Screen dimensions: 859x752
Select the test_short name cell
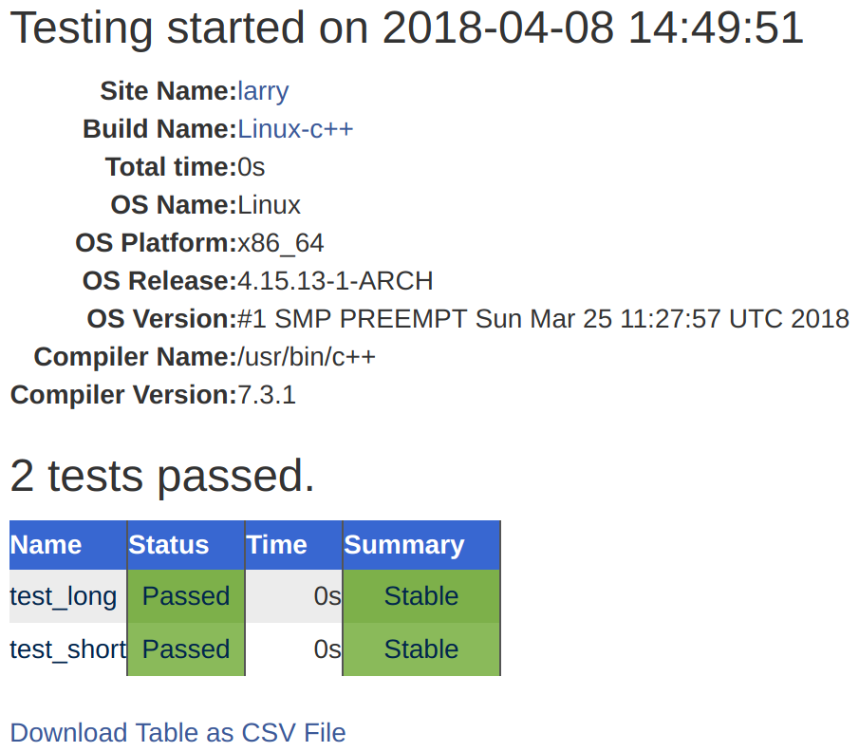[x=67, y=649]
